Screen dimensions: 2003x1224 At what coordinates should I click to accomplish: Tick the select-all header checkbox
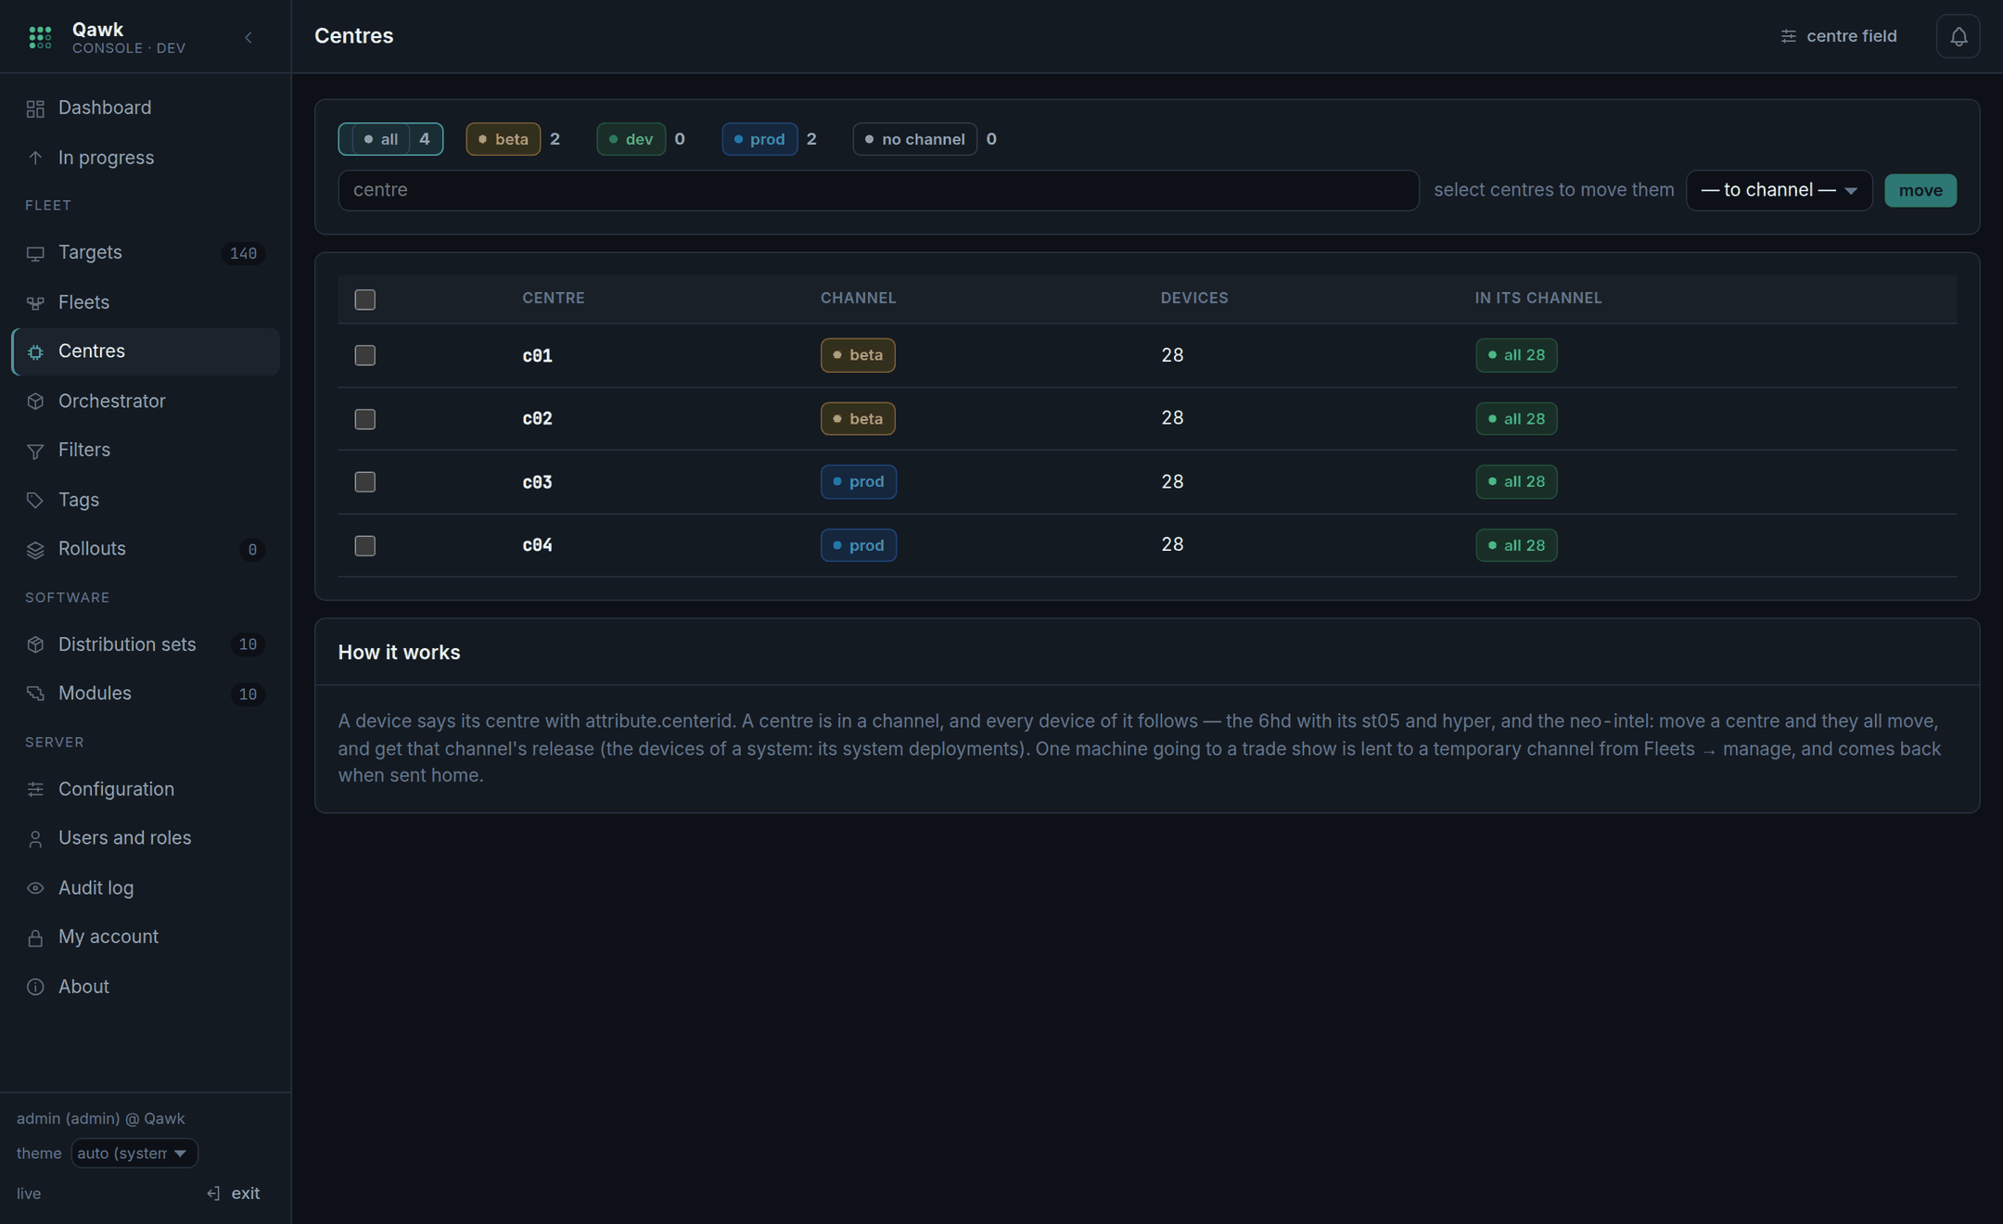(x=364, y=300)
